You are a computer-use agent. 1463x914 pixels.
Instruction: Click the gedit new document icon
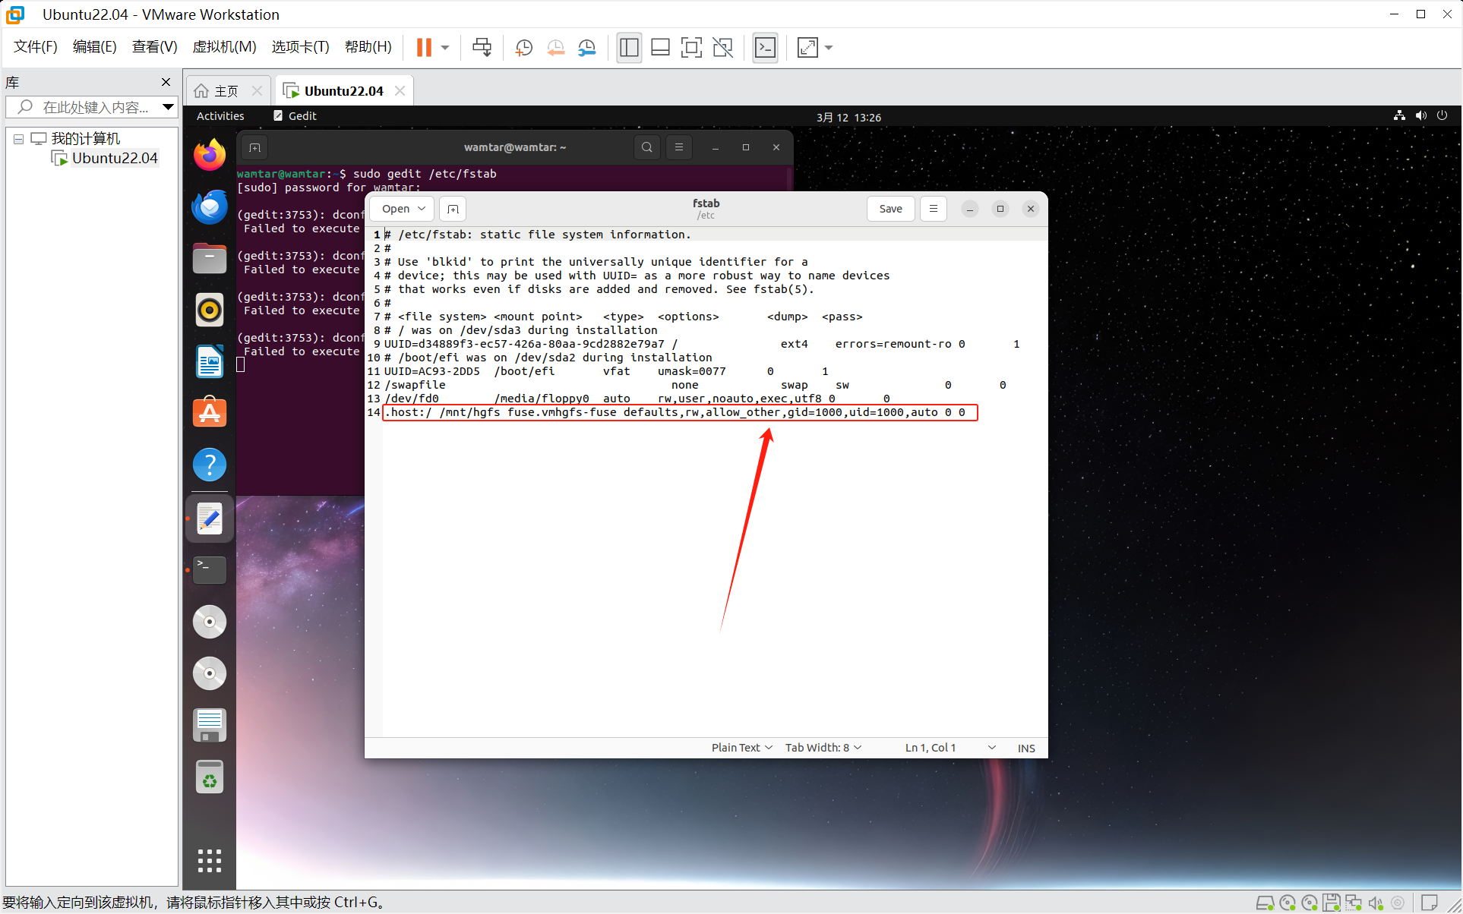click(x=453, y=209)
